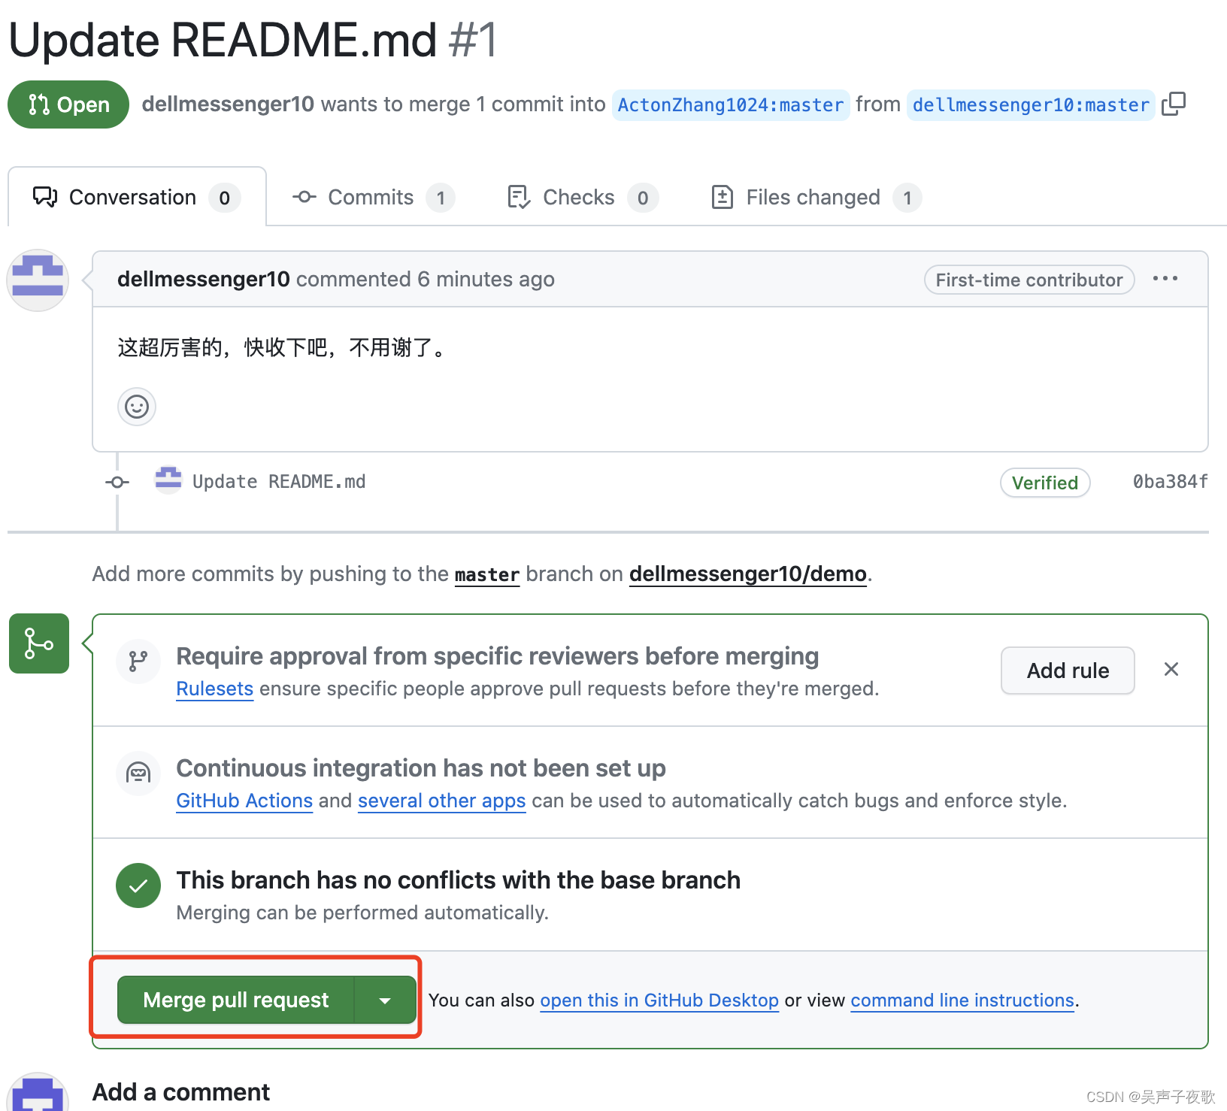Image resolution: width=1227 pixels, height=1111 pixels.
Task: Click the master branch link
Action: [x=487, y=574]
